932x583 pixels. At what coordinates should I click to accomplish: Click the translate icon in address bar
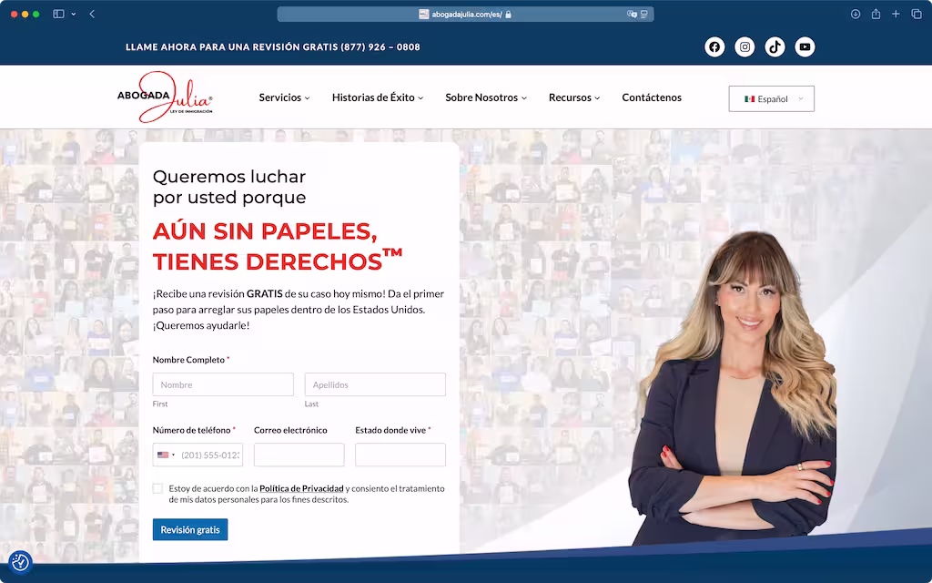coord(632,15)
